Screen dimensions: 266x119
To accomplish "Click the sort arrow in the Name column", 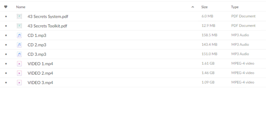I will [192, 7].
